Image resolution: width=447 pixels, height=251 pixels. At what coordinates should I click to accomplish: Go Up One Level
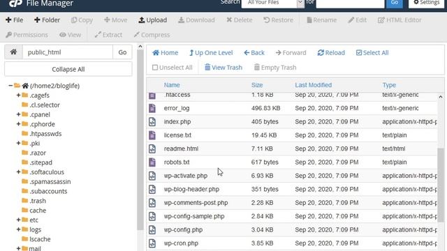pyautogui.click(x=211, y=53)
